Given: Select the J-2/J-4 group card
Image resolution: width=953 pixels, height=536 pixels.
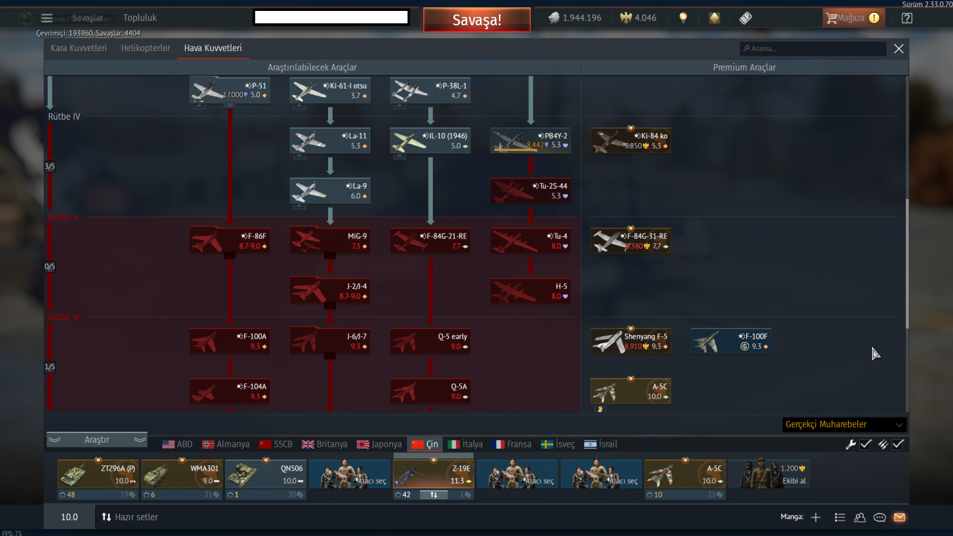Looking at the screenshot, I should pyautogui.click(x=330, y=291).
